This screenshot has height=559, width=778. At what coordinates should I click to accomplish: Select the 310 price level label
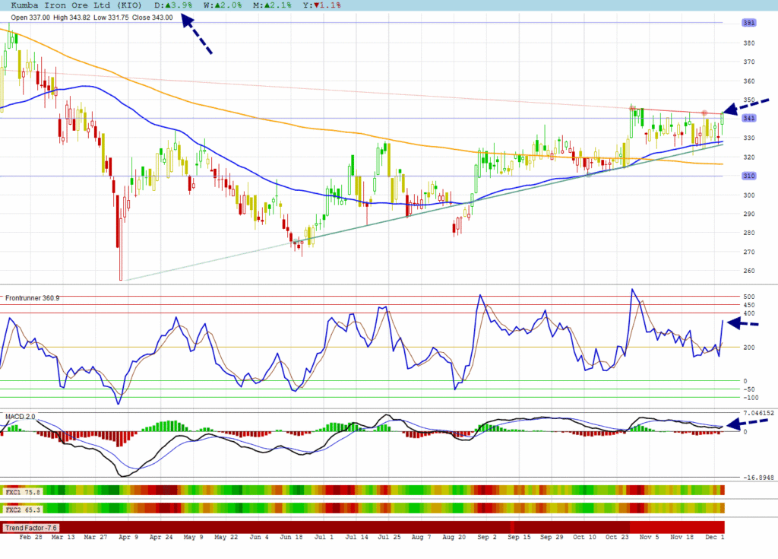tap(749, 176)
